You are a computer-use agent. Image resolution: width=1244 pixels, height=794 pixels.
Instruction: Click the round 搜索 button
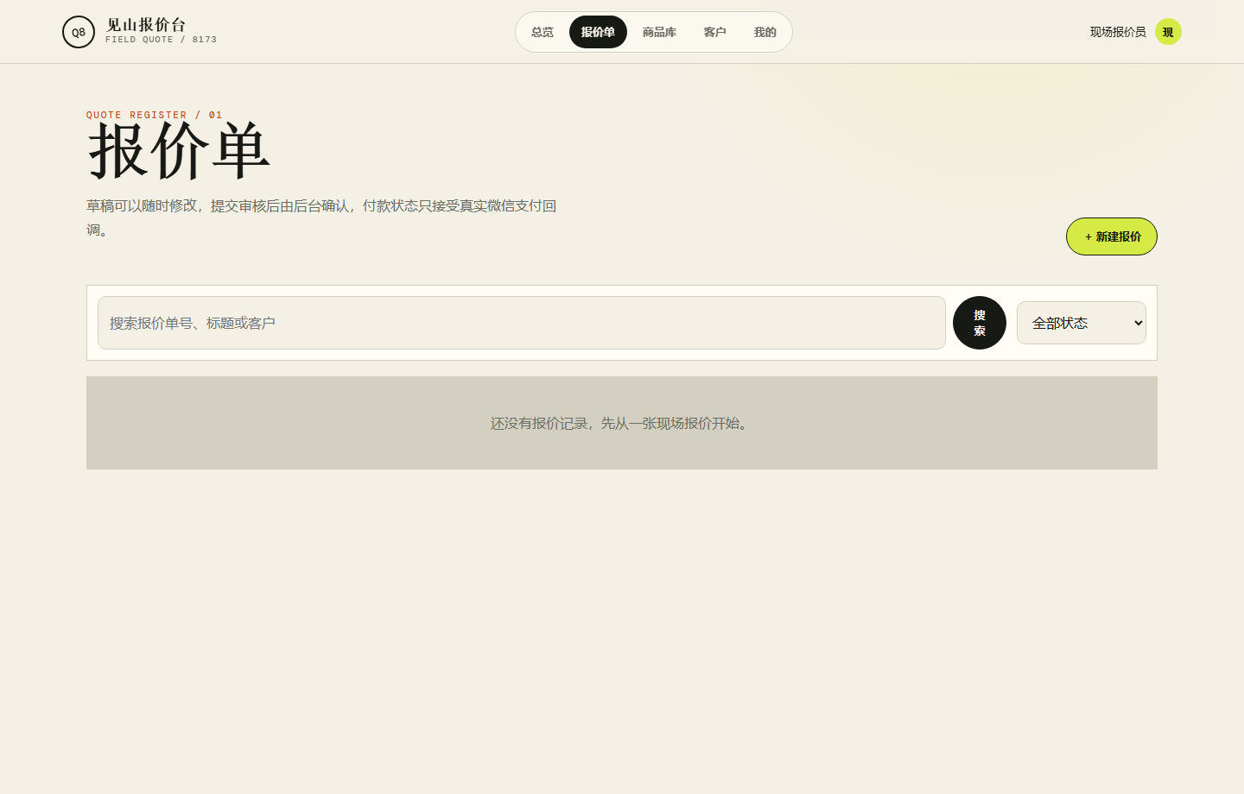[980, 323]
